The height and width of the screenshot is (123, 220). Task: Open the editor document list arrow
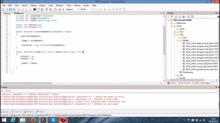click(161, 13)
